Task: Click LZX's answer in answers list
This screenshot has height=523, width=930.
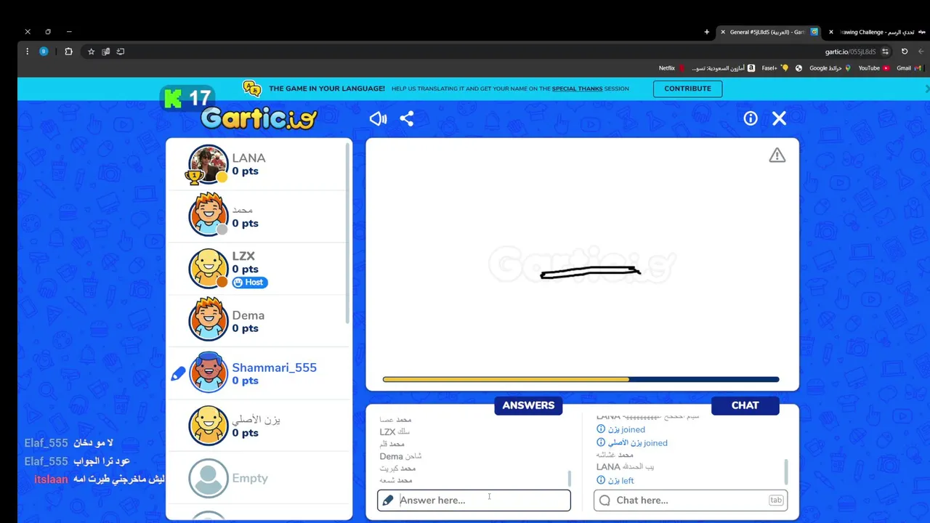Action: [x=395, y=431]
